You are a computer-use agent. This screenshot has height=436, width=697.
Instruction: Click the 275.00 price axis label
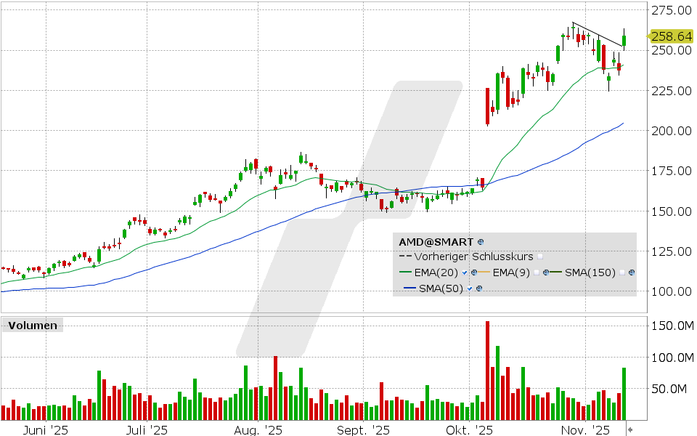[671, 10]
